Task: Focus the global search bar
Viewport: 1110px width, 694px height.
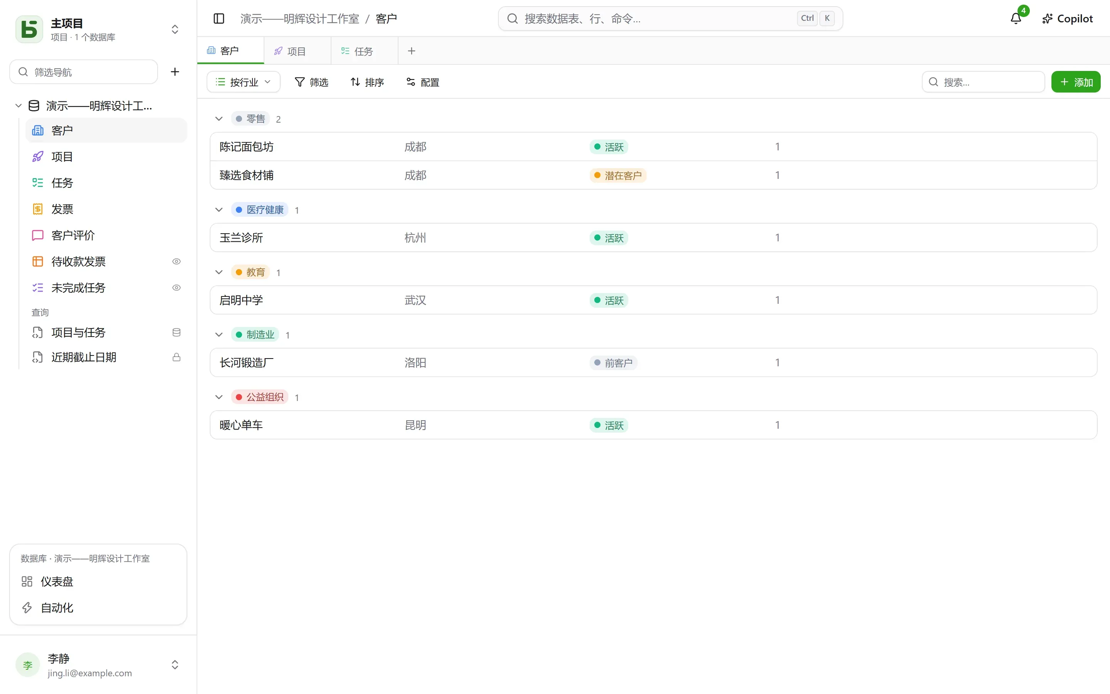Action: [x=670, y=19]
